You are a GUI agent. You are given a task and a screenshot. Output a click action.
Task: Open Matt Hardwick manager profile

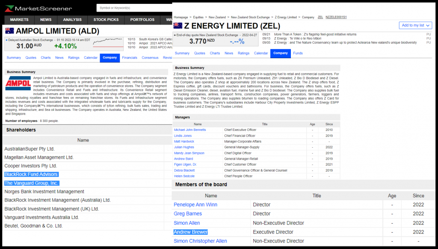click(184, 142)
